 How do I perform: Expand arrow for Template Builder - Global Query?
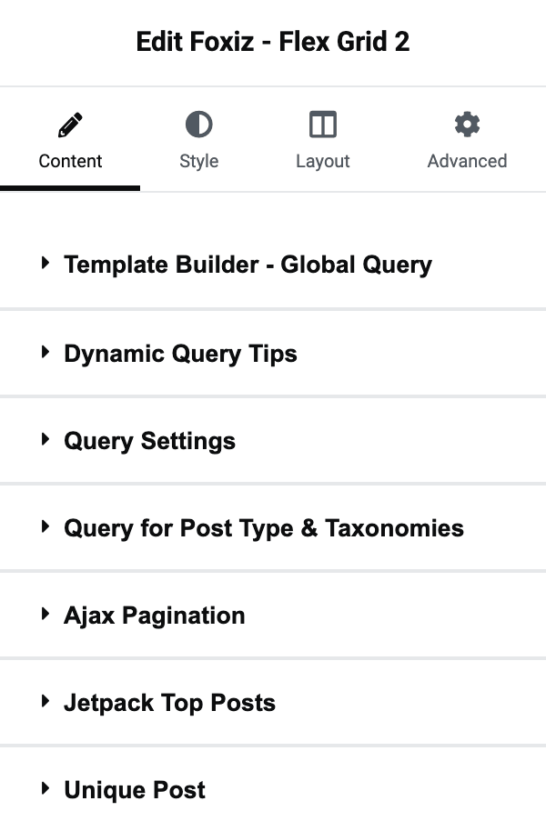point(45,263)
